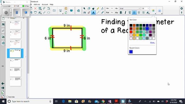This screenshot has width=185, height=104.
Task: Open the Windows Start menu
Action: [x=3, y=101]
